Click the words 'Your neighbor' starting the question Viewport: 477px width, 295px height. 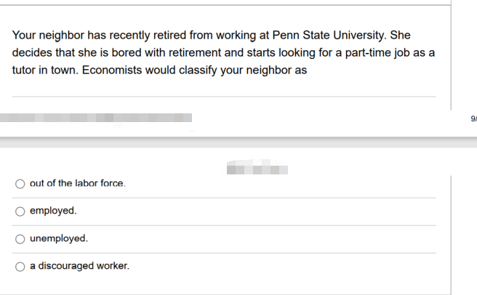tap(45, 35)
